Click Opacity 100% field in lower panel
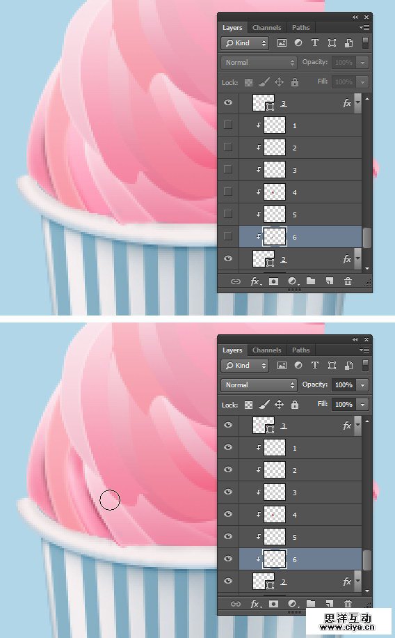395x638 pixels. point(344,385)
